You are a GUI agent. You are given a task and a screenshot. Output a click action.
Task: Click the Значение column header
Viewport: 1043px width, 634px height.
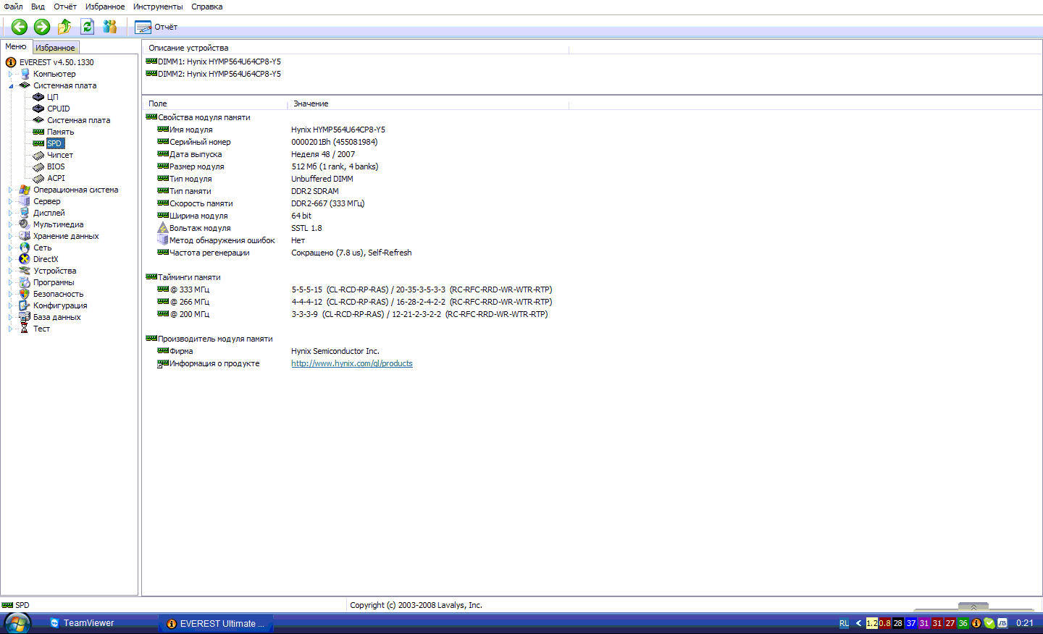428,103
